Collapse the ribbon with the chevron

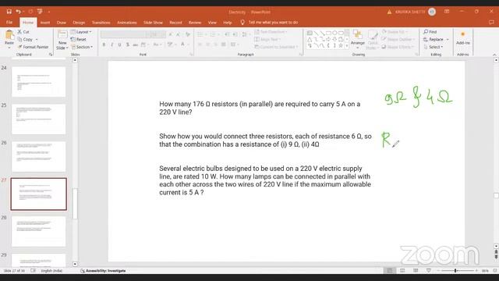click(494, 55)
